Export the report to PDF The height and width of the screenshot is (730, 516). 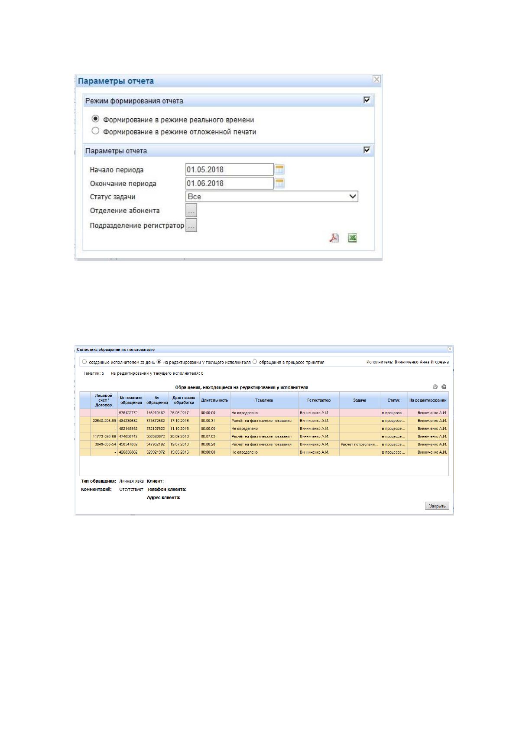click(334, 238)
